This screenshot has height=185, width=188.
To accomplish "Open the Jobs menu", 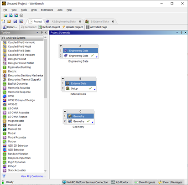I will 60,10.
